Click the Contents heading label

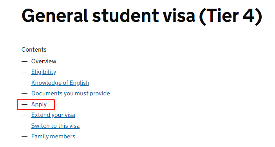(34, 50)
